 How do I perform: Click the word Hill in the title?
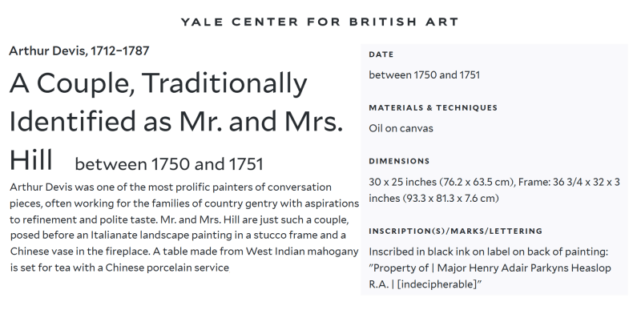coord(31,160)
